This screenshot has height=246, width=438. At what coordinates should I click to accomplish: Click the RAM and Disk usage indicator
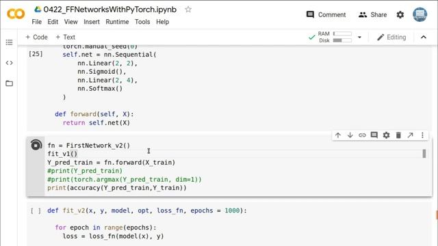(x=335, y=37)
